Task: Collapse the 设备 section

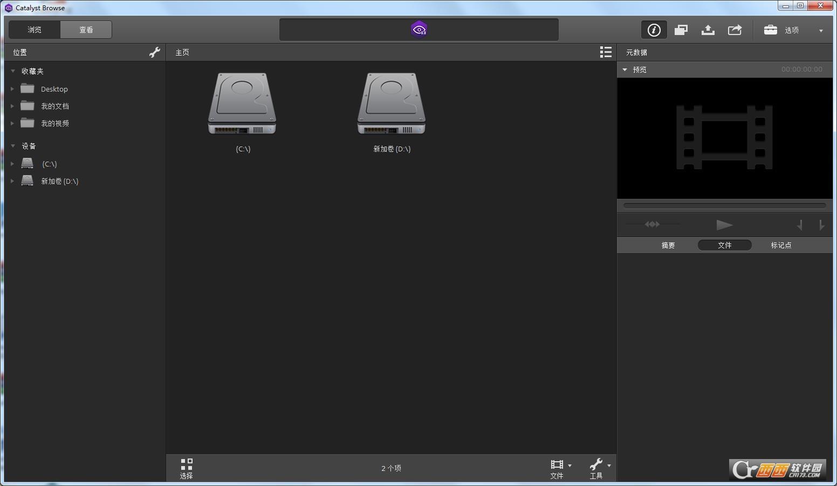Action: coord(13,146)
